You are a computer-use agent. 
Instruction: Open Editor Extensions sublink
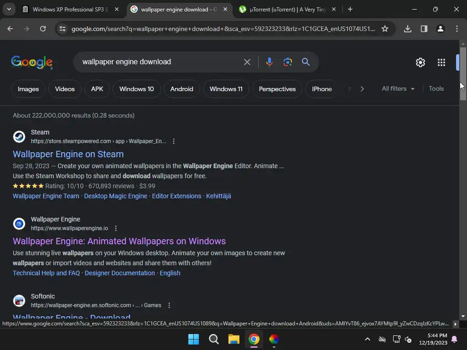point(176,196)
